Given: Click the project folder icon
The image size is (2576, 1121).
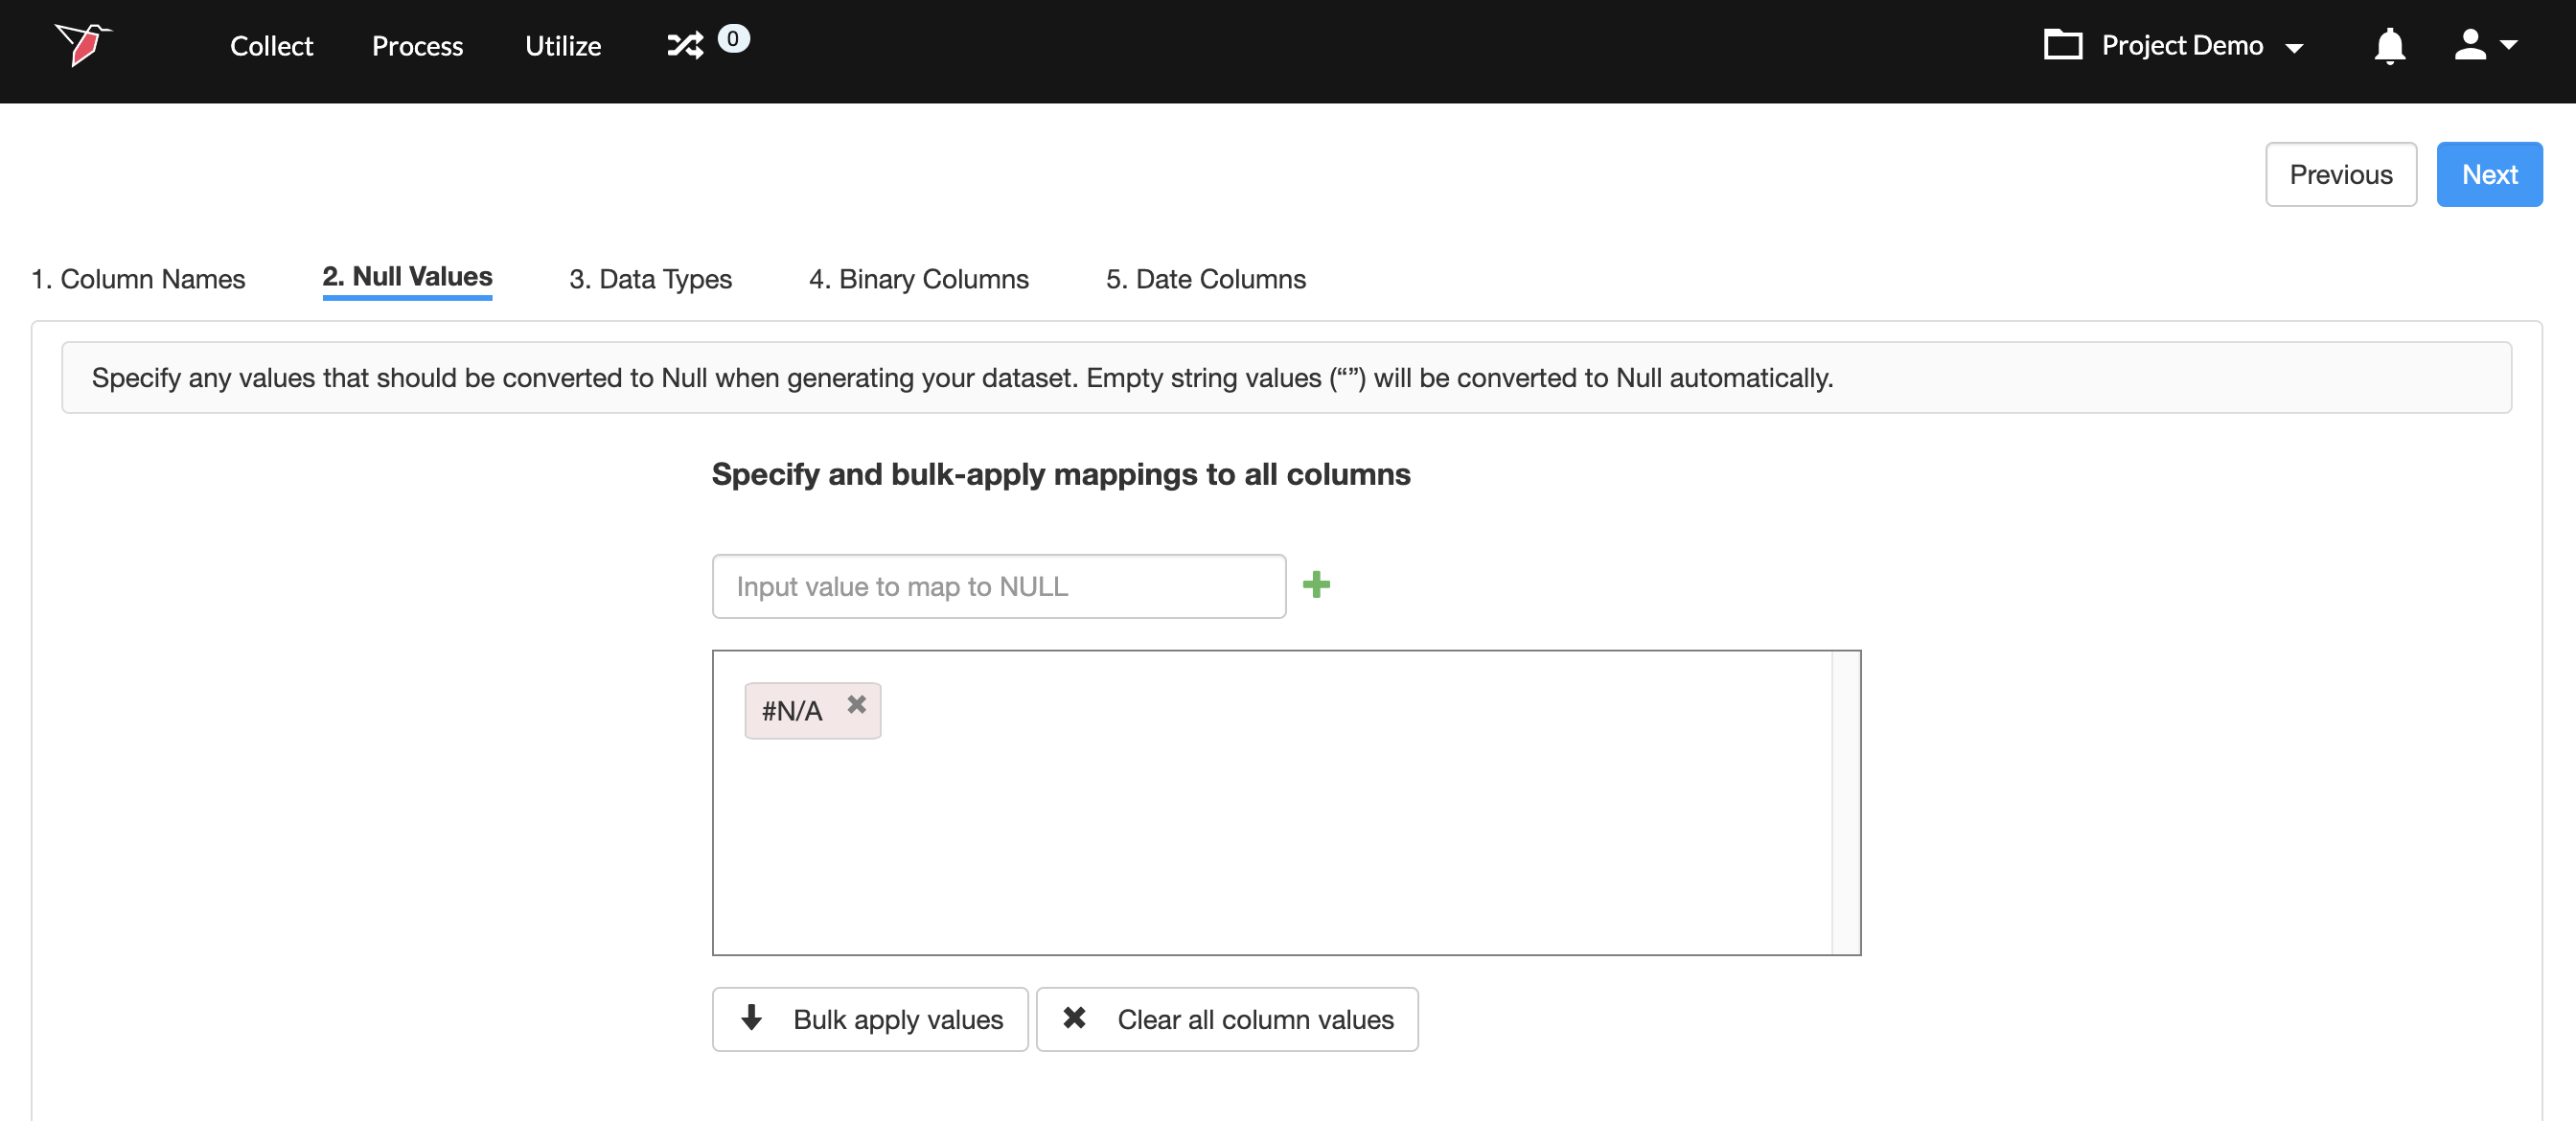Looking at the screenshot, I should click(x=2062, y=45).
